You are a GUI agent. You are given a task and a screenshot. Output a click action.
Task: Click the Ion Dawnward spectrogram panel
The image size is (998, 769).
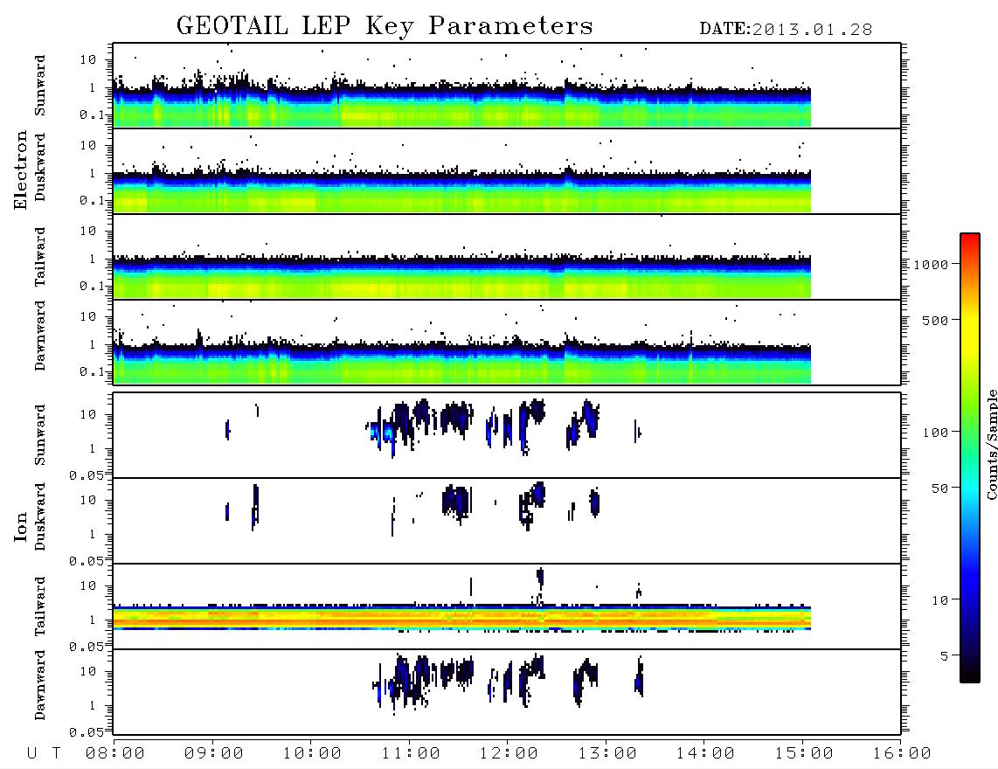coord(507,692)
